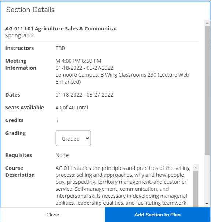This screenshot has height=222, width=211.
Task: Click the main dialog scrollbar thumb
Action: [207, 91]
